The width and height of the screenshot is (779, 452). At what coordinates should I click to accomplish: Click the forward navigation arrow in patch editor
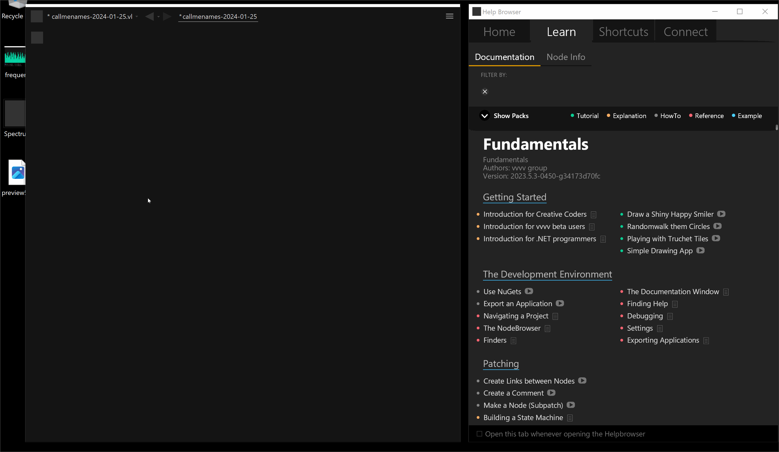point(167,16)
